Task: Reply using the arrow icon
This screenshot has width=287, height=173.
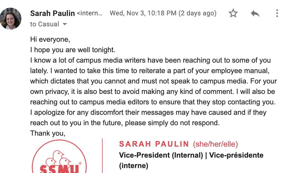Action: pos(255,13)
